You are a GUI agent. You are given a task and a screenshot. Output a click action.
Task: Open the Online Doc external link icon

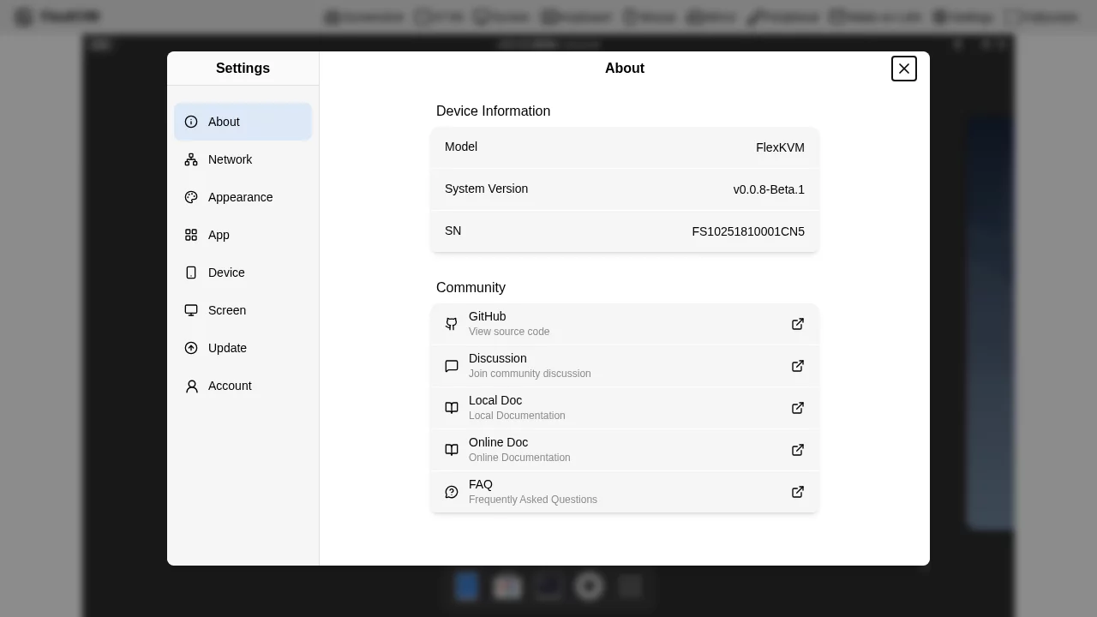pyautogui.click(x=798, y=450)
